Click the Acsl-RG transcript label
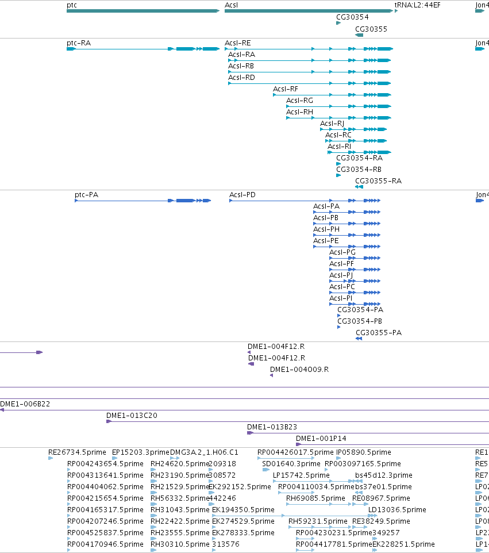The height and width of the screenshot is (553, 489). click(299, 101)
